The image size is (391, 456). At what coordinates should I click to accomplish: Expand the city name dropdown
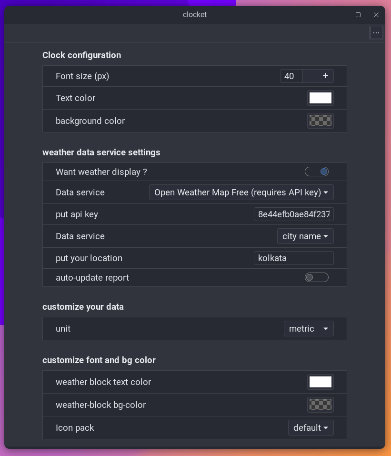pos(305,236)
